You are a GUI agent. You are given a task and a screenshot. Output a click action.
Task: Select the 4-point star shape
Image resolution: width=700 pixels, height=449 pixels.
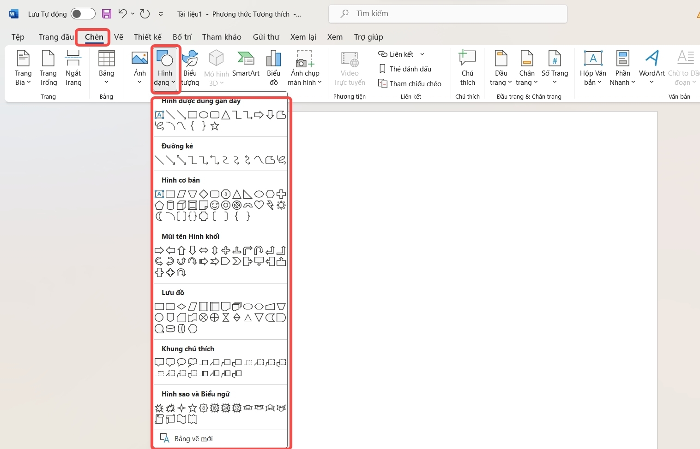pyautogui.click(x=181, y=408)
